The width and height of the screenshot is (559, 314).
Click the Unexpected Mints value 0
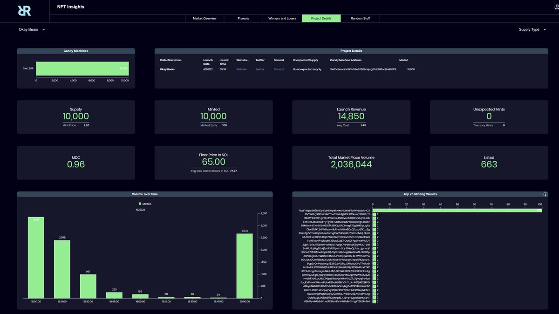(x=489, y=116)
